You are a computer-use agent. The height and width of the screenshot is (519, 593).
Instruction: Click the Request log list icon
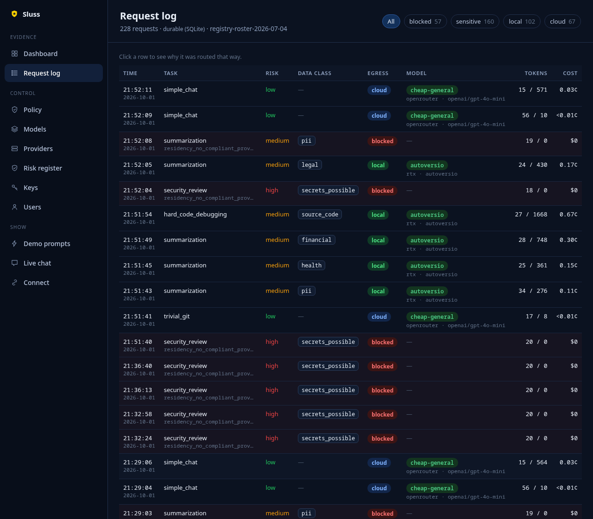tap(14, 73)
